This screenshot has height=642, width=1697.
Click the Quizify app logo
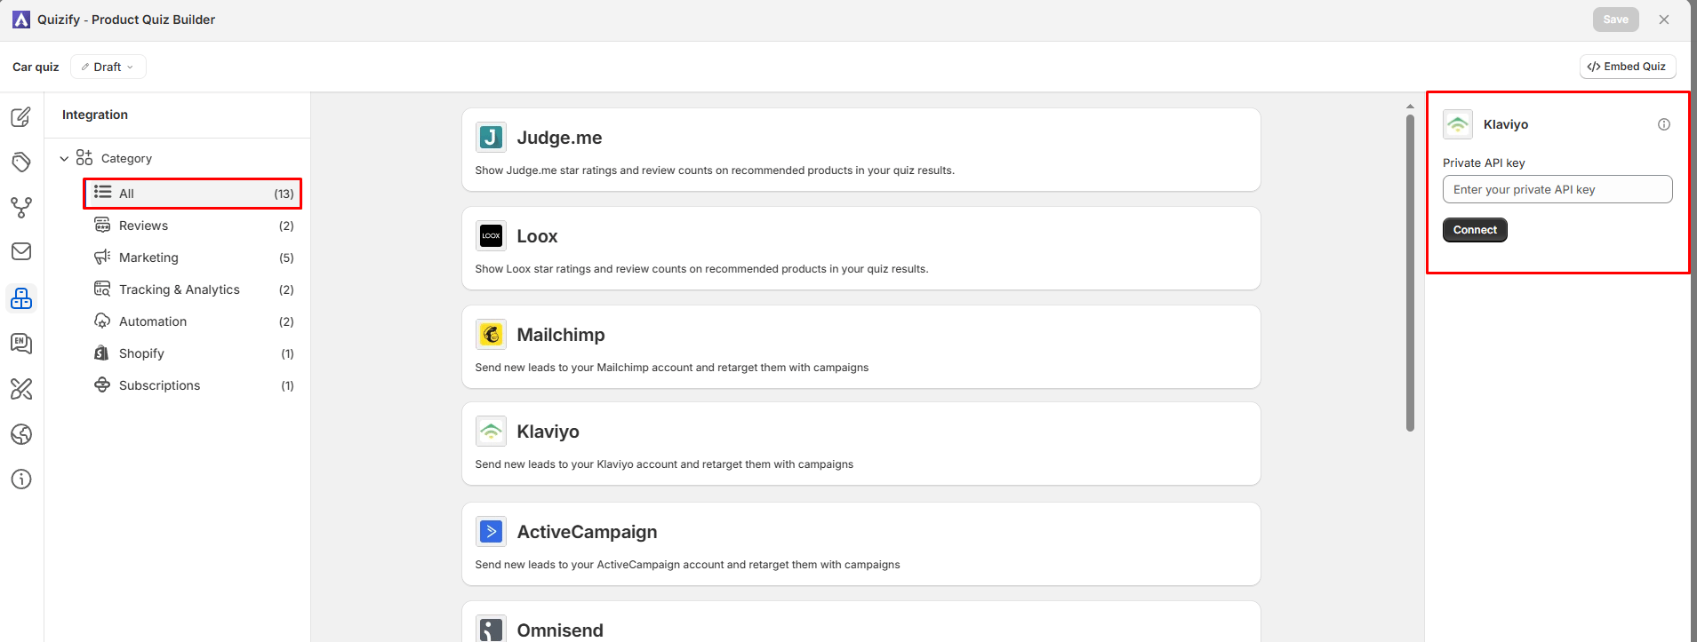[21, 20]
